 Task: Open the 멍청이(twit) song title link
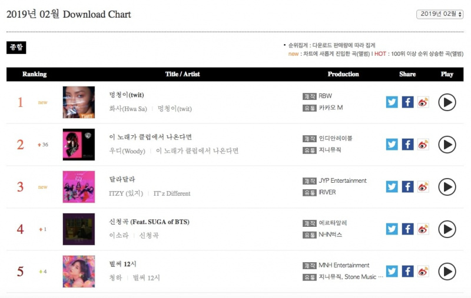click(127, 95)
